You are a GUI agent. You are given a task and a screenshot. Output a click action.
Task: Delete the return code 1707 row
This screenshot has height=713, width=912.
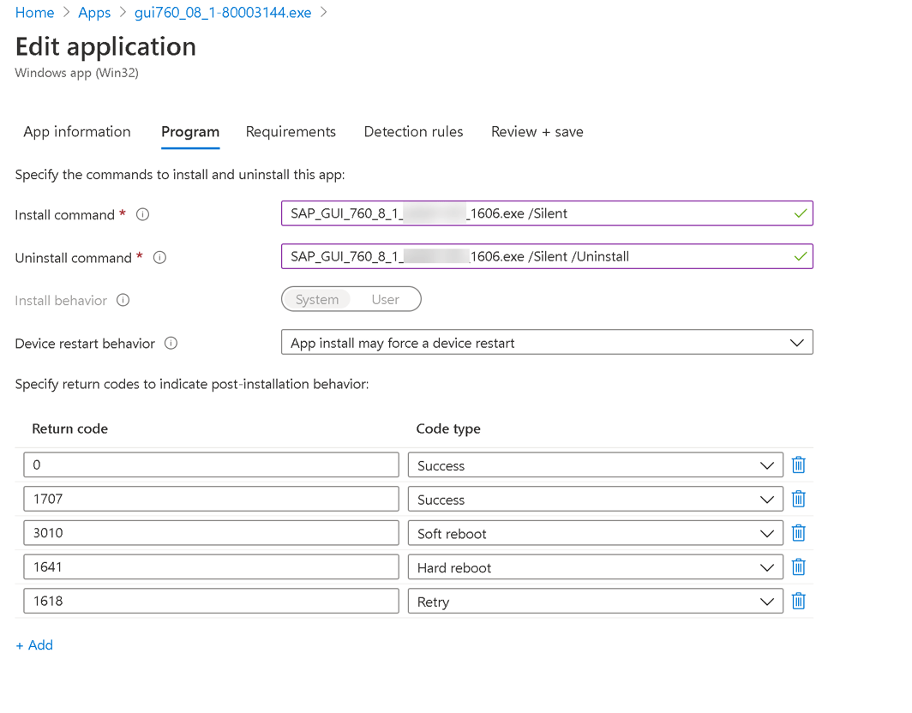798,499
